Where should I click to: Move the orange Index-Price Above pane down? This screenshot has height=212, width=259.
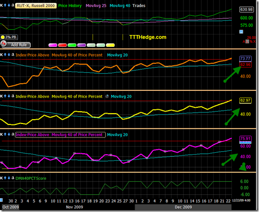(x=9, y=55)
